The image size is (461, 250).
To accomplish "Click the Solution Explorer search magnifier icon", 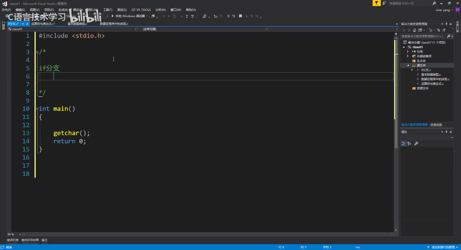I will pos(449,36).
